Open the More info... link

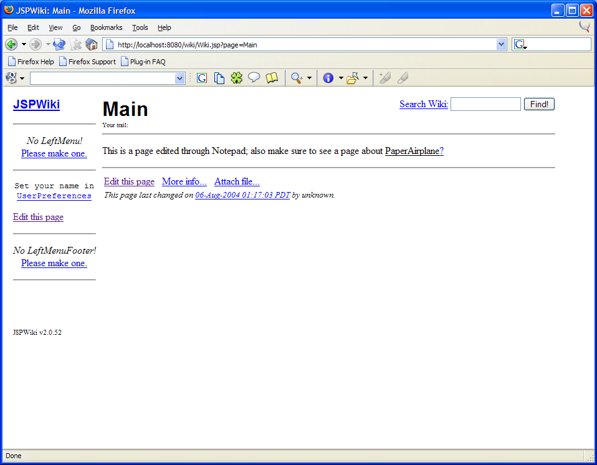[184, 181]
